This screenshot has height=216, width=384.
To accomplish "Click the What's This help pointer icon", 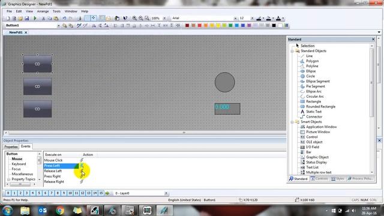I will pos(125,18).
